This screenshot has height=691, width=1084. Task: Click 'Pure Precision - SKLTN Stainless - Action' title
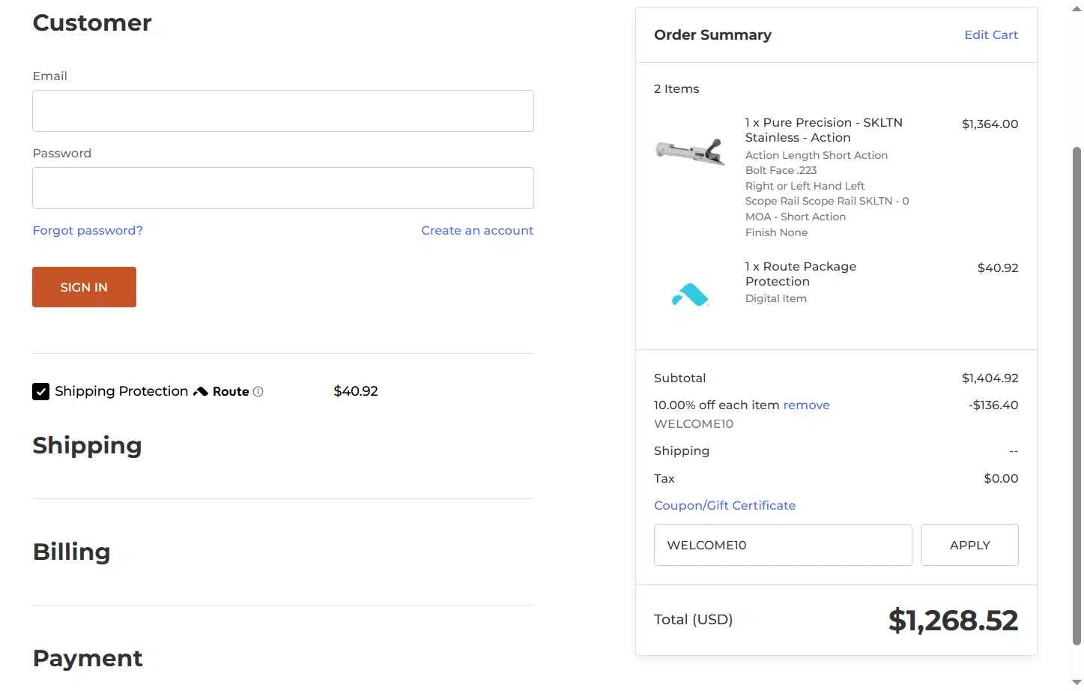823,130
